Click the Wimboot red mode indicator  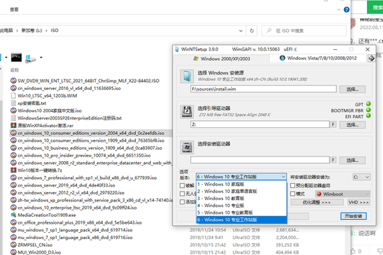coord(319,194)
